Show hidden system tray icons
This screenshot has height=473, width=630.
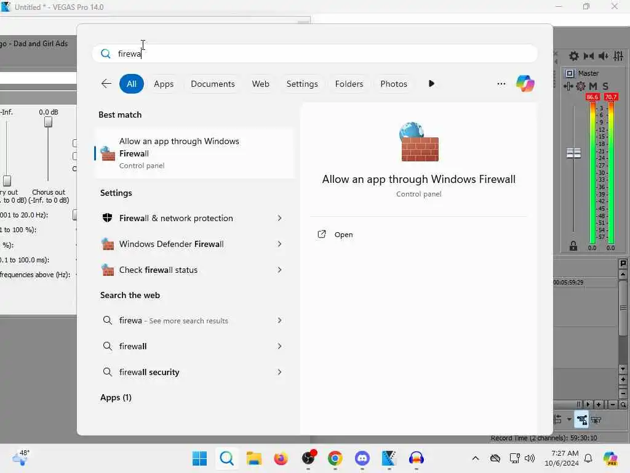coord(476,458)
